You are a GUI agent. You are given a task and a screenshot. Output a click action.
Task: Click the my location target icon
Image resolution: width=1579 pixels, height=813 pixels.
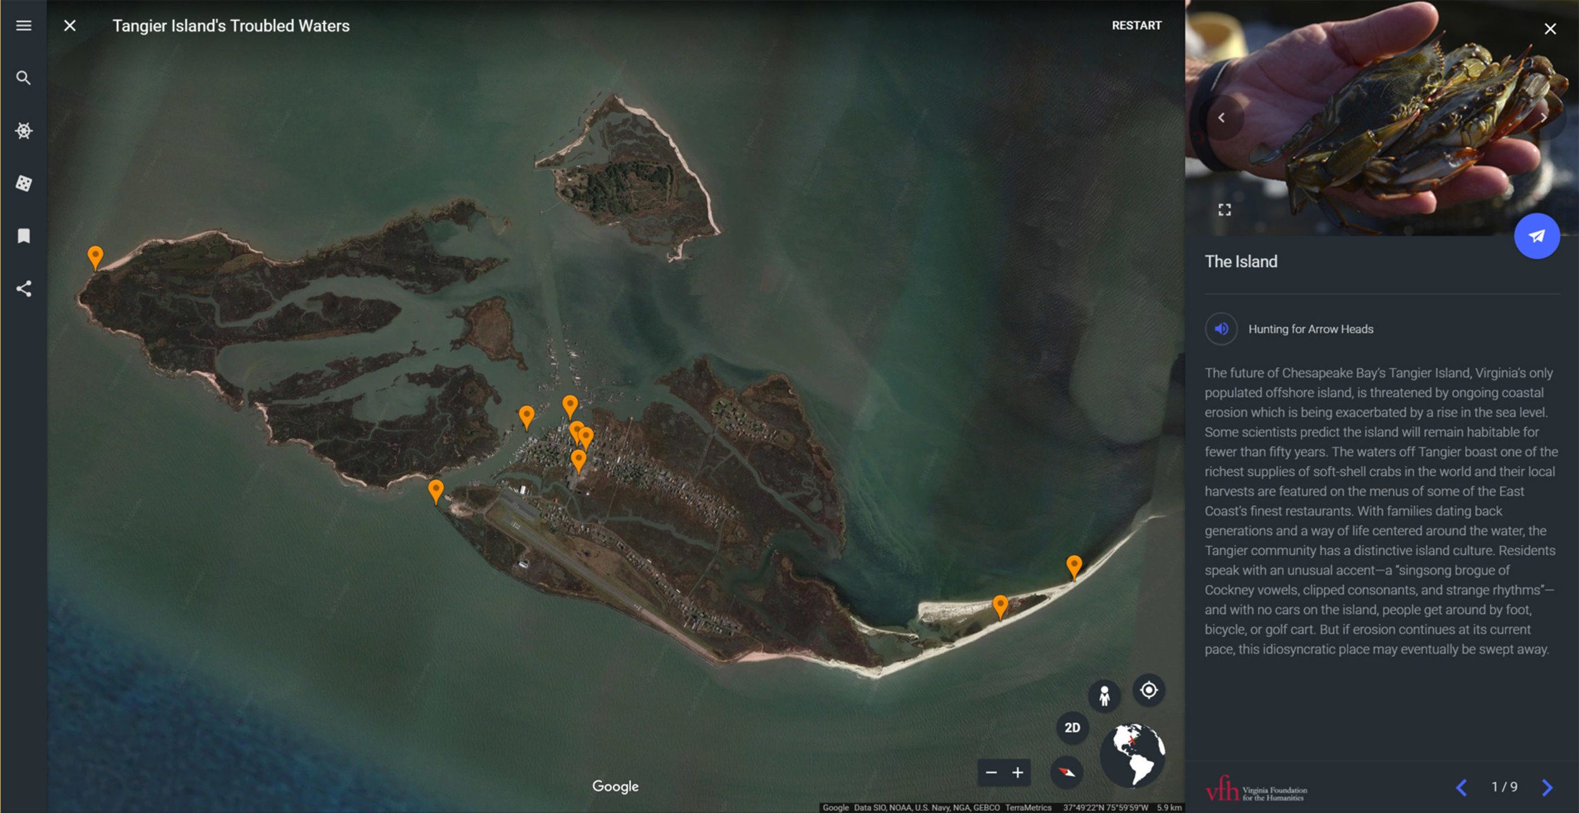pyautogui.click(x=1148, y=690)
